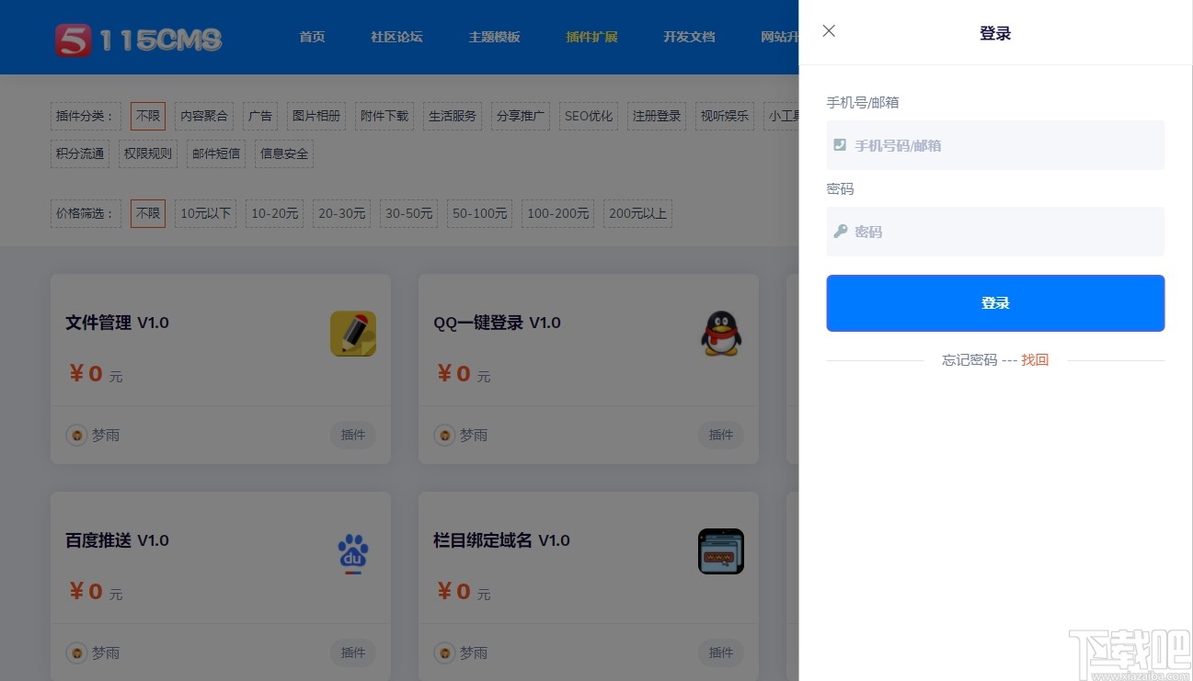Image resolution: width=1193 pixels, height=681 pixels.
Task: Filter plugins by SEO优化 category
Action: tap(589, 116)
